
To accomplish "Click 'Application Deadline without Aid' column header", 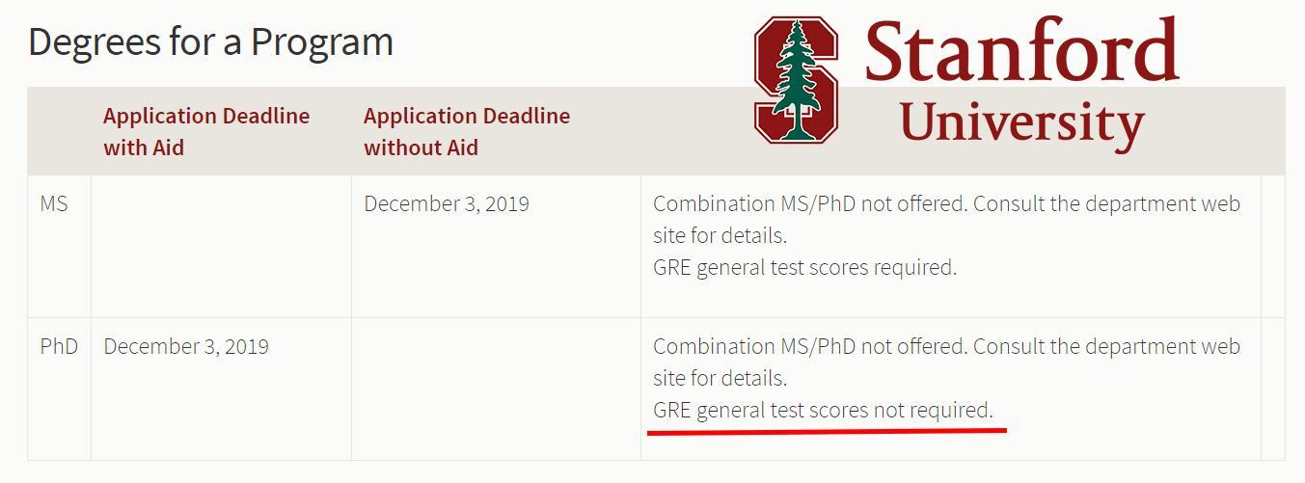I will [x=467, y=131].
